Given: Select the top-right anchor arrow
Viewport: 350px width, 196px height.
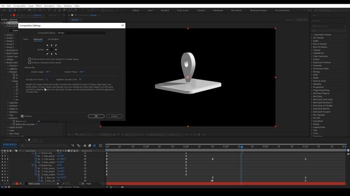Looking at the screenshot, I should (x=56, y=45).
